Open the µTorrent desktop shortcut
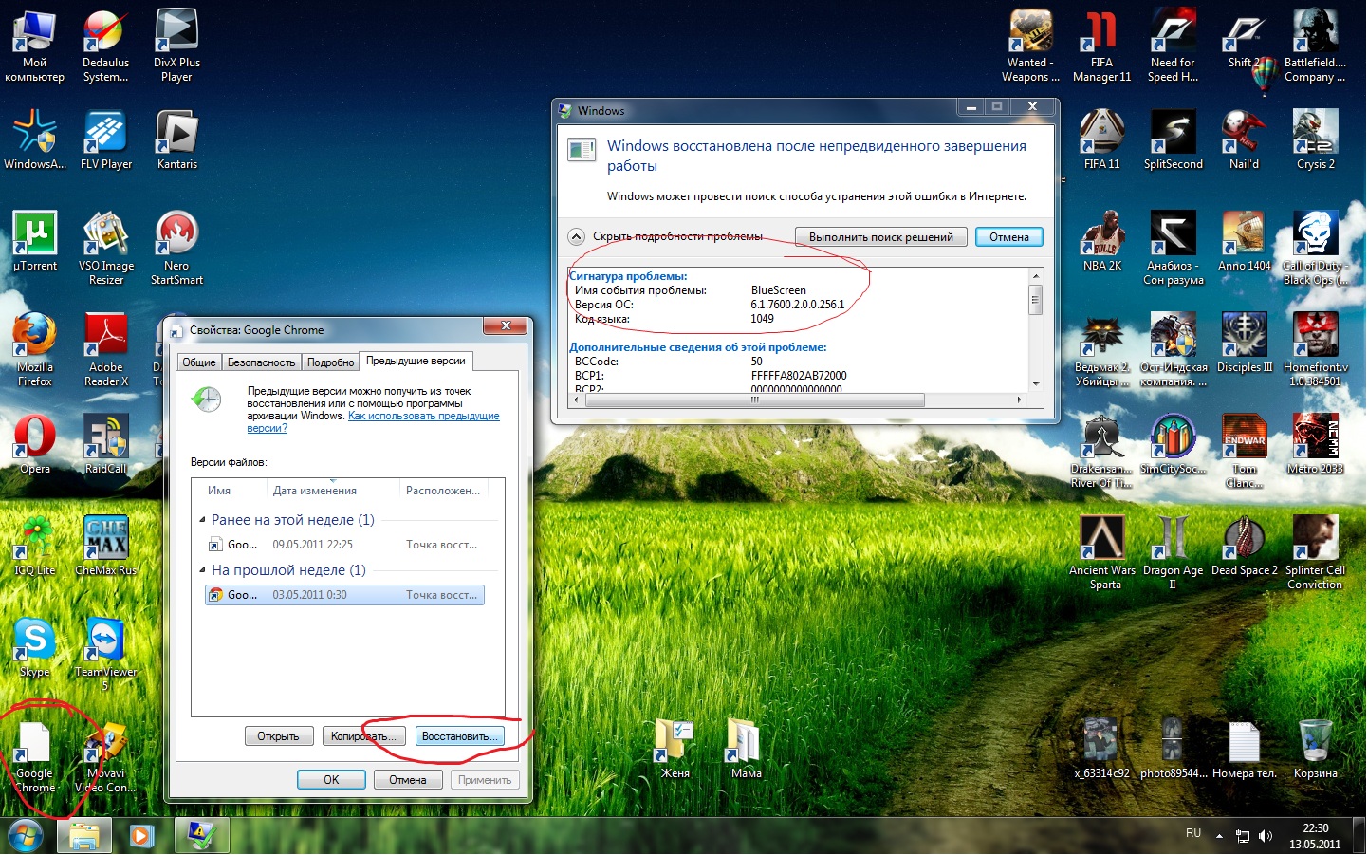Screen dimensions: 1368x855 (34, 236)
